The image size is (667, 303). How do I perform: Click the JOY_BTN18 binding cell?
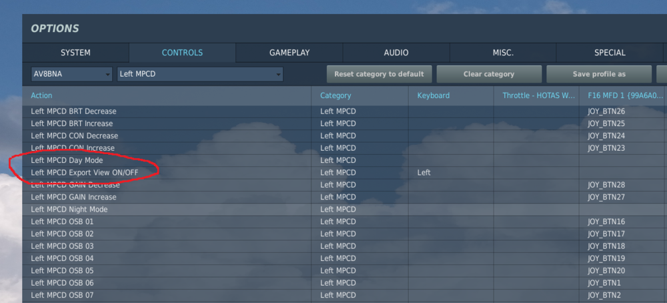623,246
